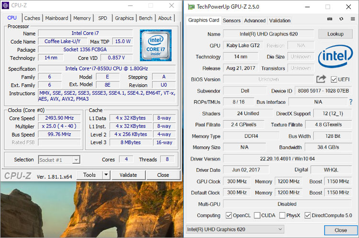
Task: Open the Bench tab
Action: (146, 18)
